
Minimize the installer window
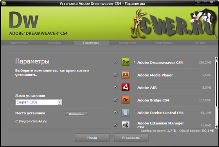pyautogui.click(x=198, y=2)
